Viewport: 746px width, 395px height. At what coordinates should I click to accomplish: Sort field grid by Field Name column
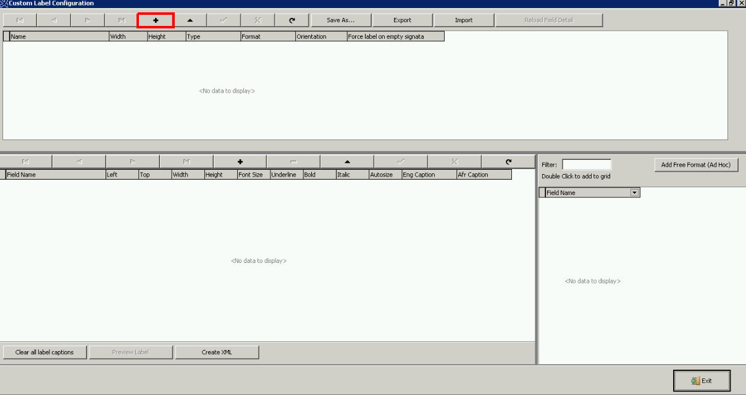point(56,175)
